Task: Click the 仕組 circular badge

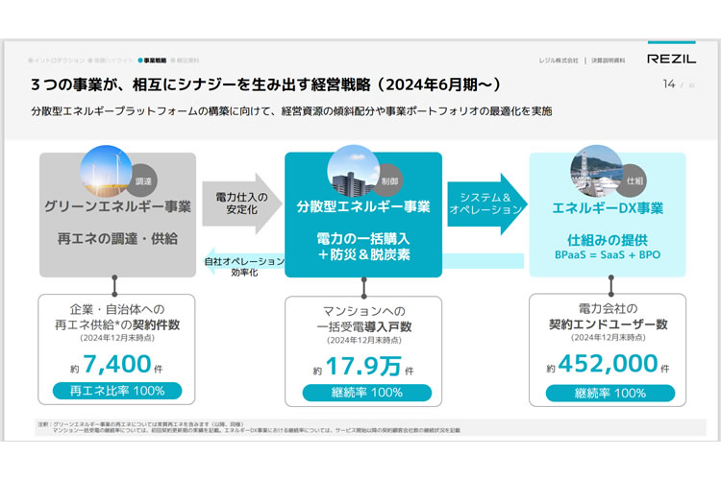Action: [x=634, y=180]
